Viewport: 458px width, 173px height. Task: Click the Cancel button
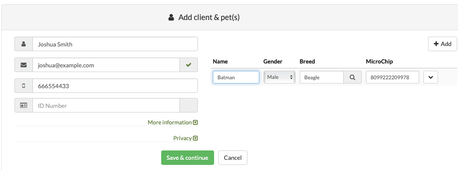point(233,158)
